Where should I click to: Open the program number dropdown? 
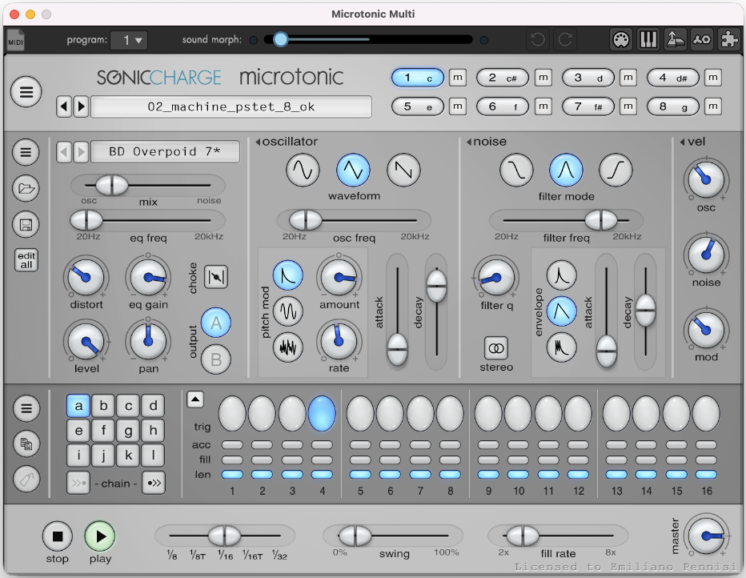(x=129, y=40)
